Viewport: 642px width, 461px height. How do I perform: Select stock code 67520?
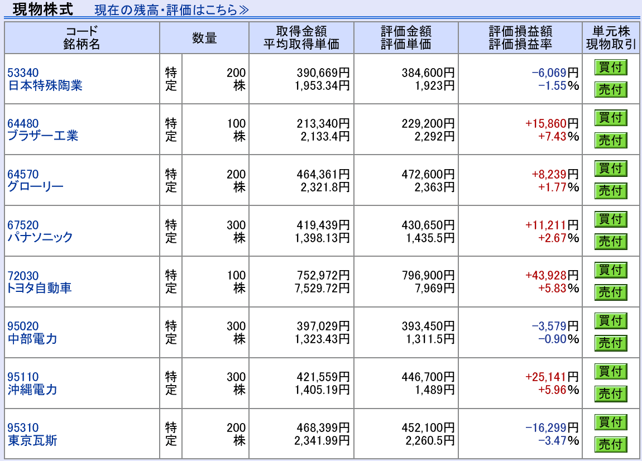pyautogui.click(x=23, y=225)
